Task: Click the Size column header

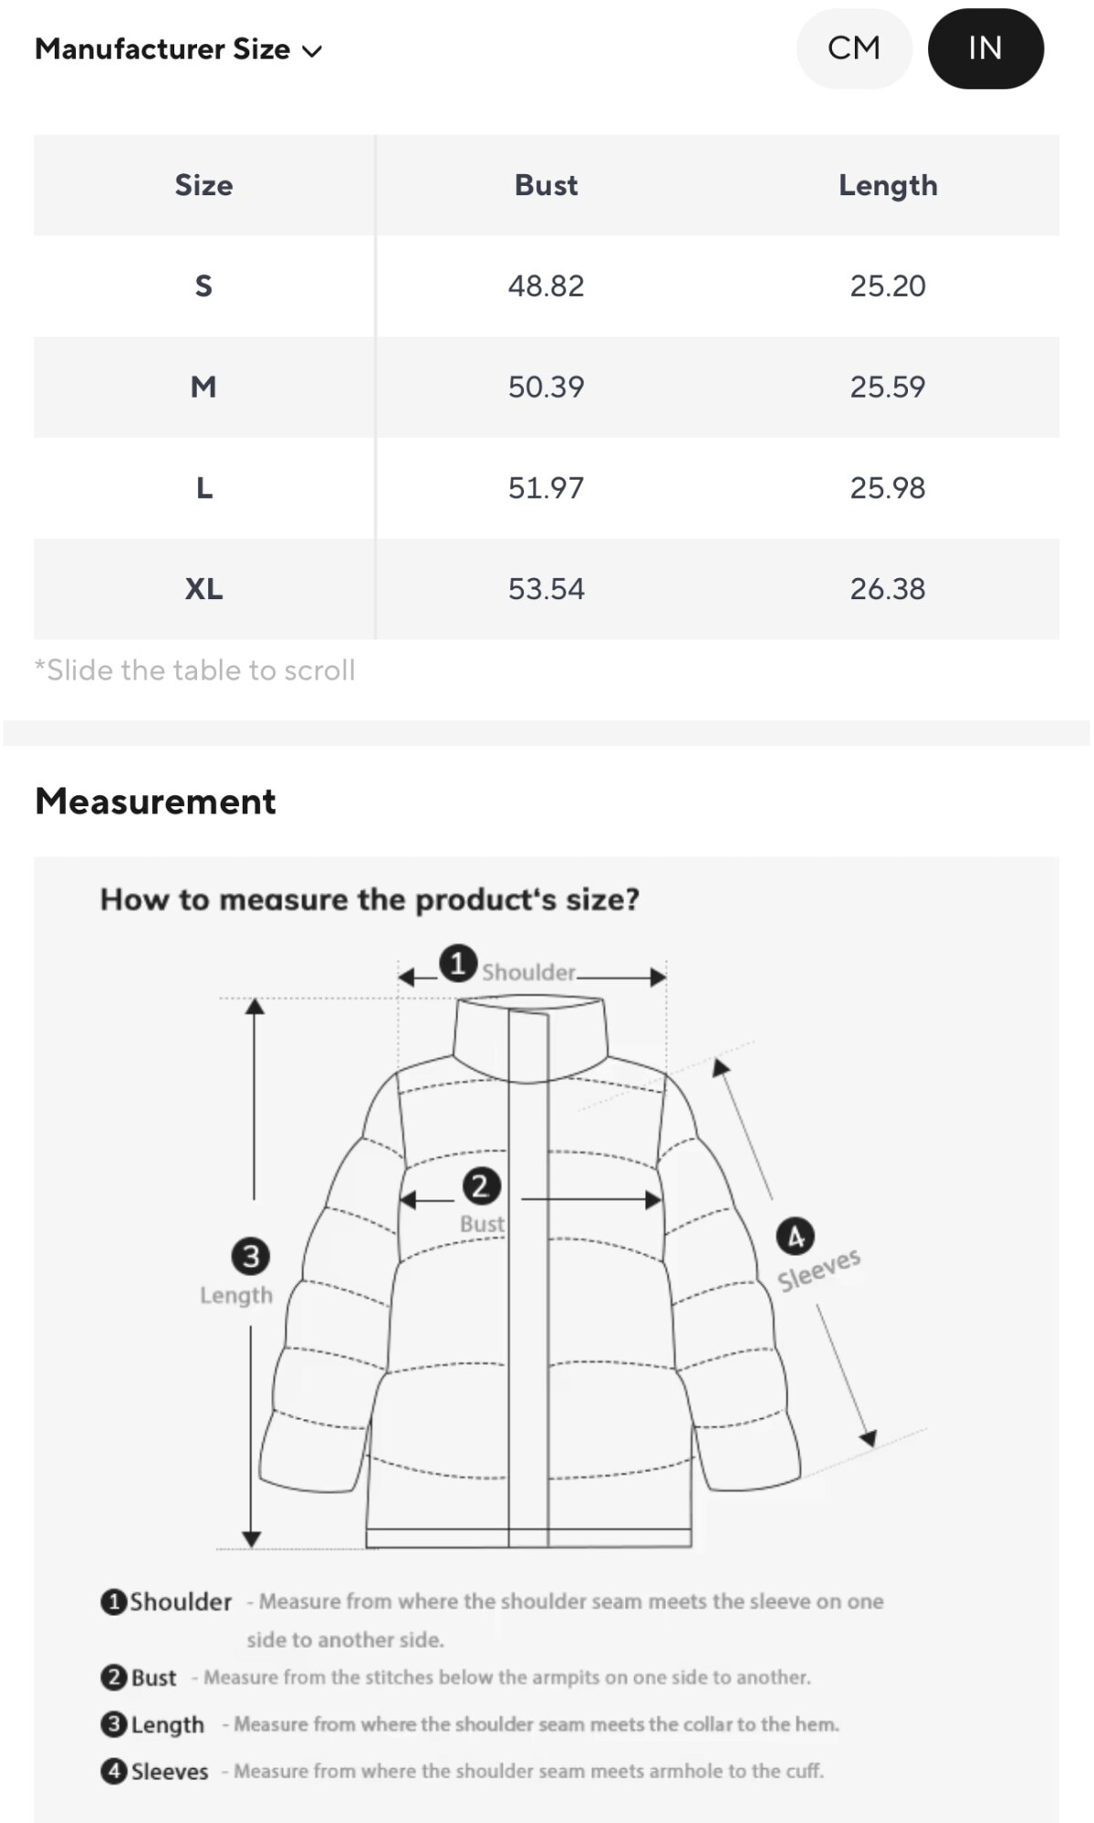Action: point(203,185)
